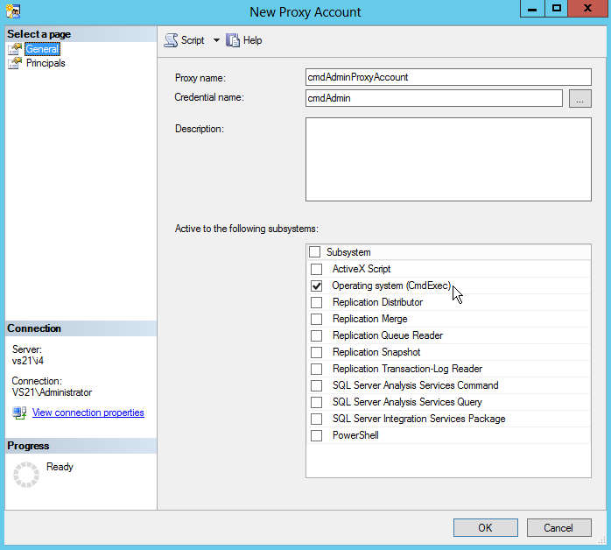Select the General page icon
Image resolution: width=611 pixels, height=550 pixels.
15,49
